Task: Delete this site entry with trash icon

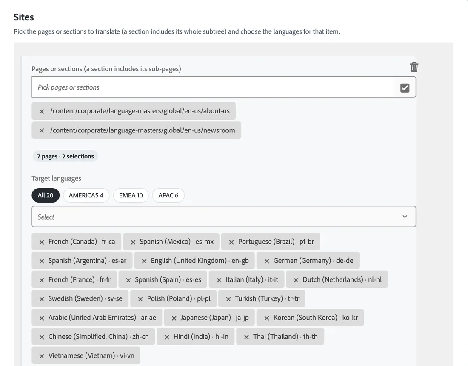Action: pyautogui.click(x=414, y=67)
